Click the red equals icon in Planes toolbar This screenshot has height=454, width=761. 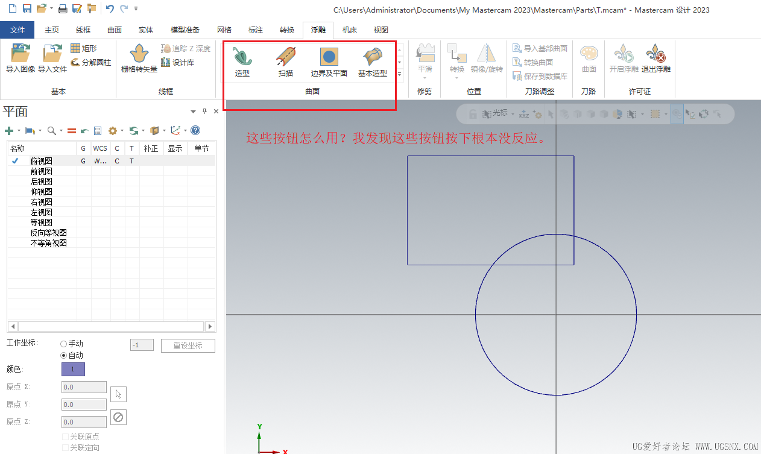coord(71,130)
